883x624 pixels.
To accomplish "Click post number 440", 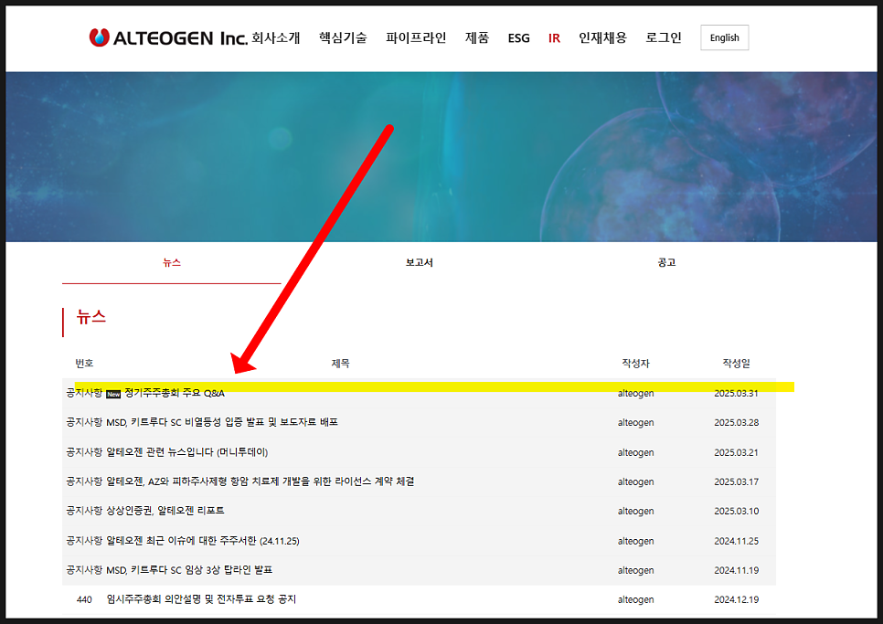I will (x=84, y=600).
